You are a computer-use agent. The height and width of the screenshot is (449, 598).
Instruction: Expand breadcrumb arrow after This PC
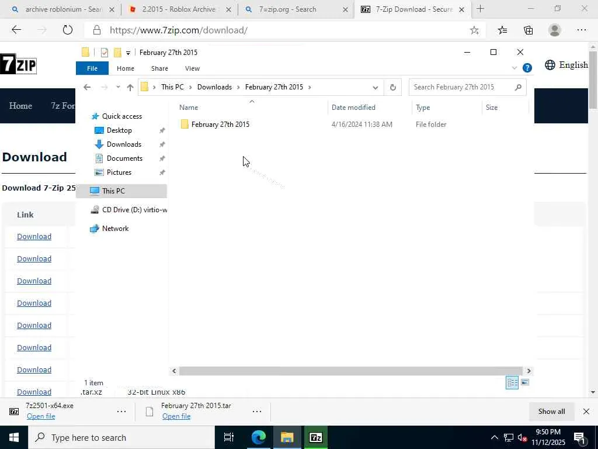click(190, 87)
